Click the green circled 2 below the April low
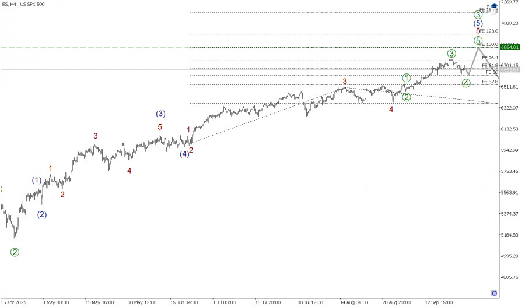The image size is (525, 307). (x=15, y=252)
